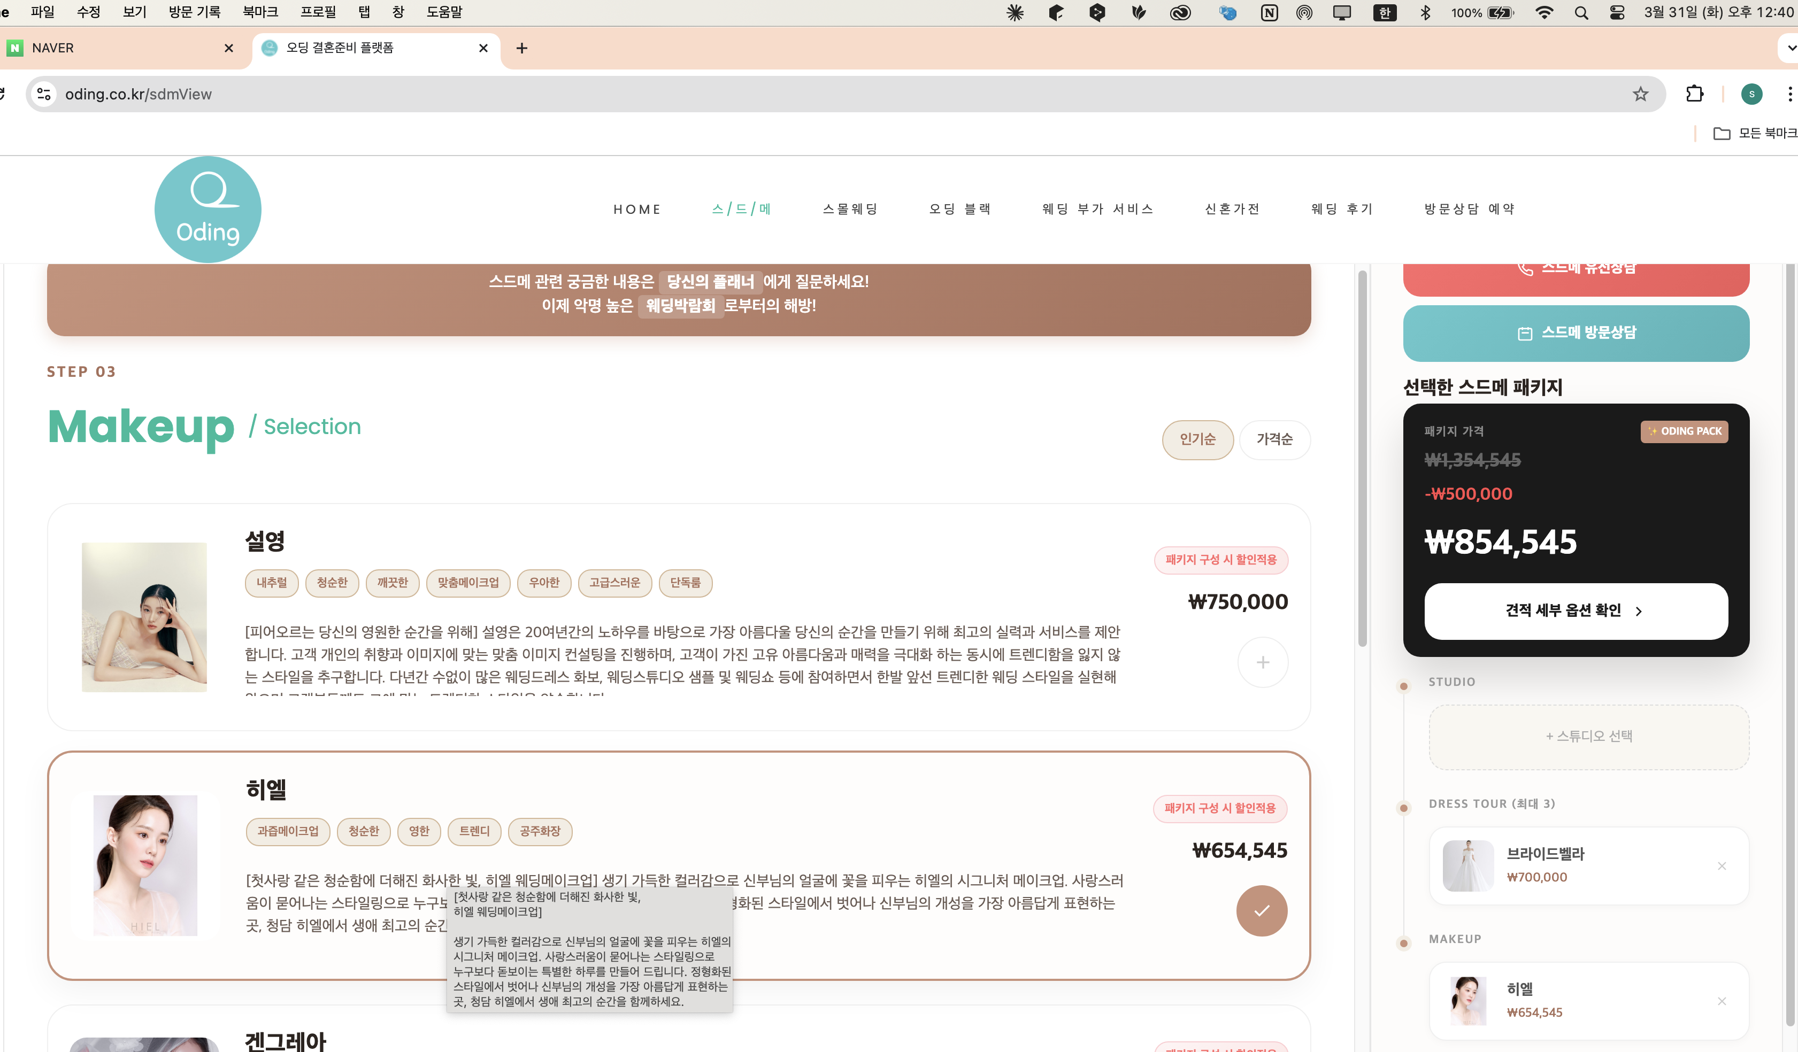
Task: Deselect 히엘 via the checkmark toggle
Action: tap(1262, 911)
